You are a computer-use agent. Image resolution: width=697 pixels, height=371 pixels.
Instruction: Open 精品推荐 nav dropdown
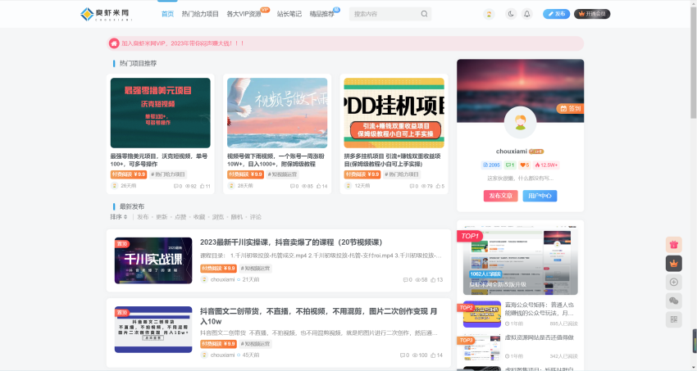321,14
